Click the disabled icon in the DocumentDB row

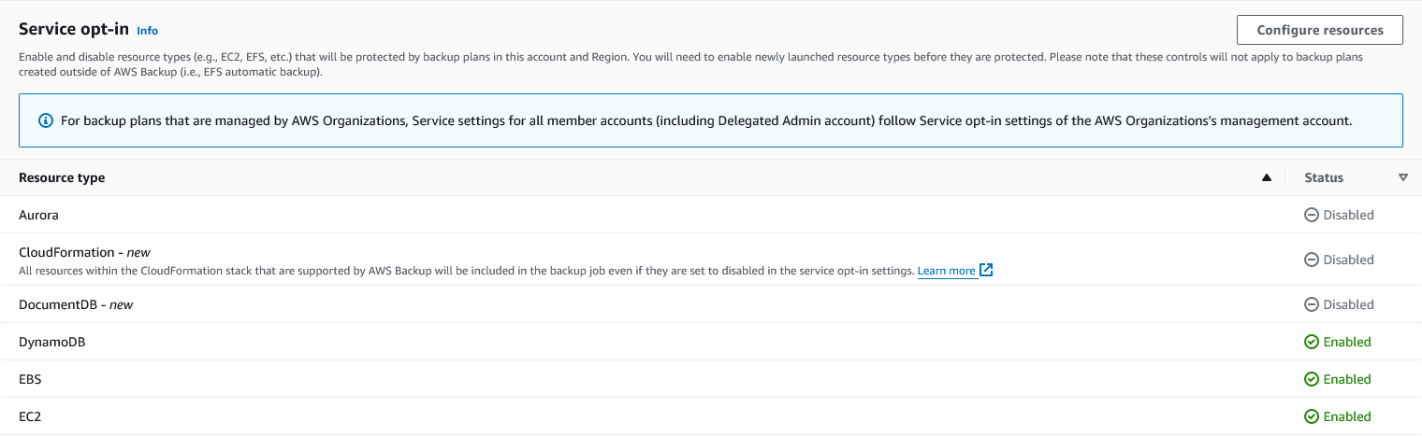tap(1312, 304)
